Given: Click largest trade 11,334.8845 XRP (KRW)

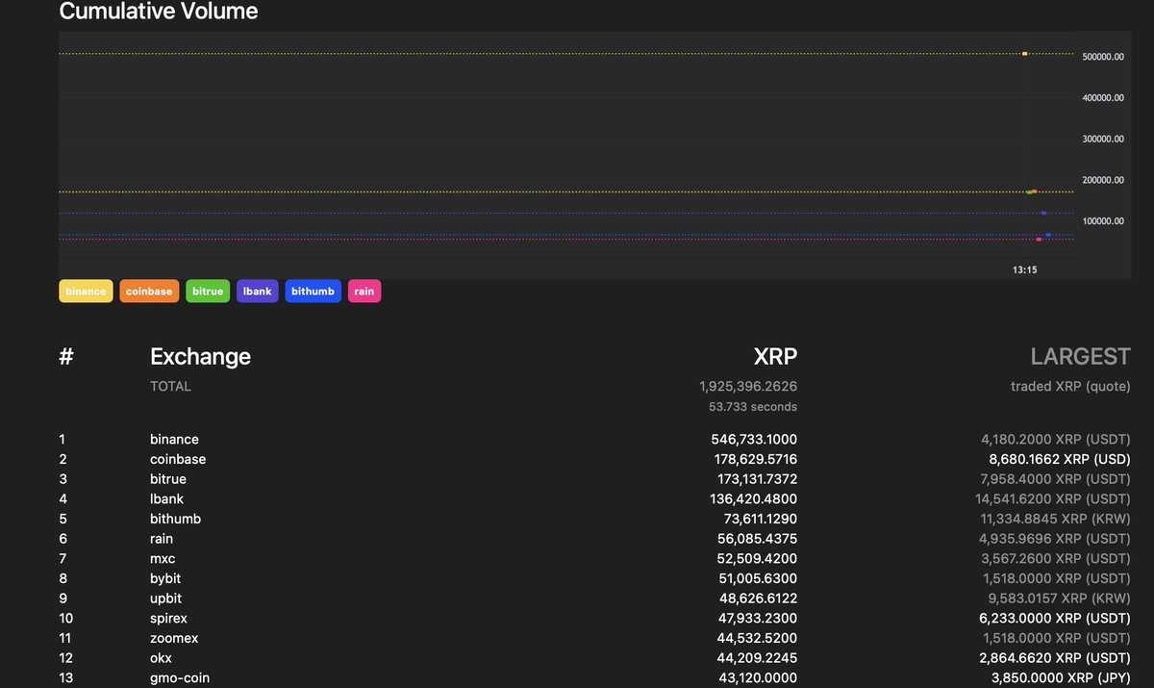Looking at the screenshot, I should pos(1053,519).
